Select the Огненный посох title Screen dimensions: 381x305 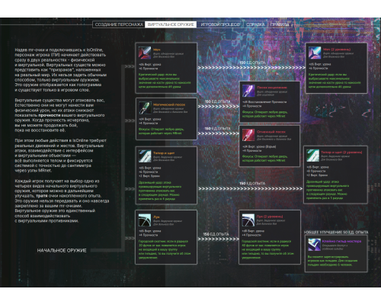[x=271, y=132]
